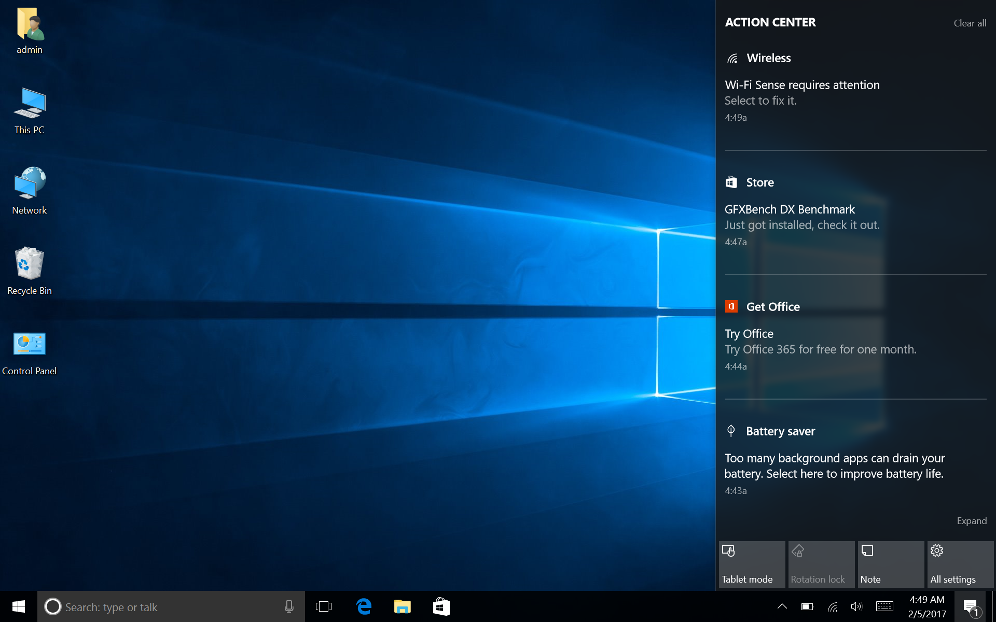Open the Store app from the taskbar

click(441, 606)
